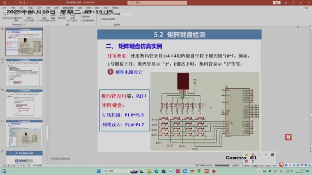Select slide 29 thumbnail
This screenshot has width=312, height=175.
(x=24, y=72)
